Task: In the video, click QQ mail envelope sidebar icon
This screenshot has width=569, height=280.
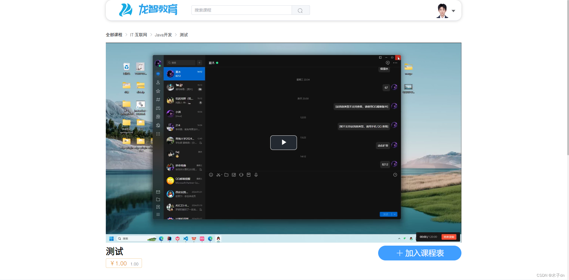Action: 158,192
